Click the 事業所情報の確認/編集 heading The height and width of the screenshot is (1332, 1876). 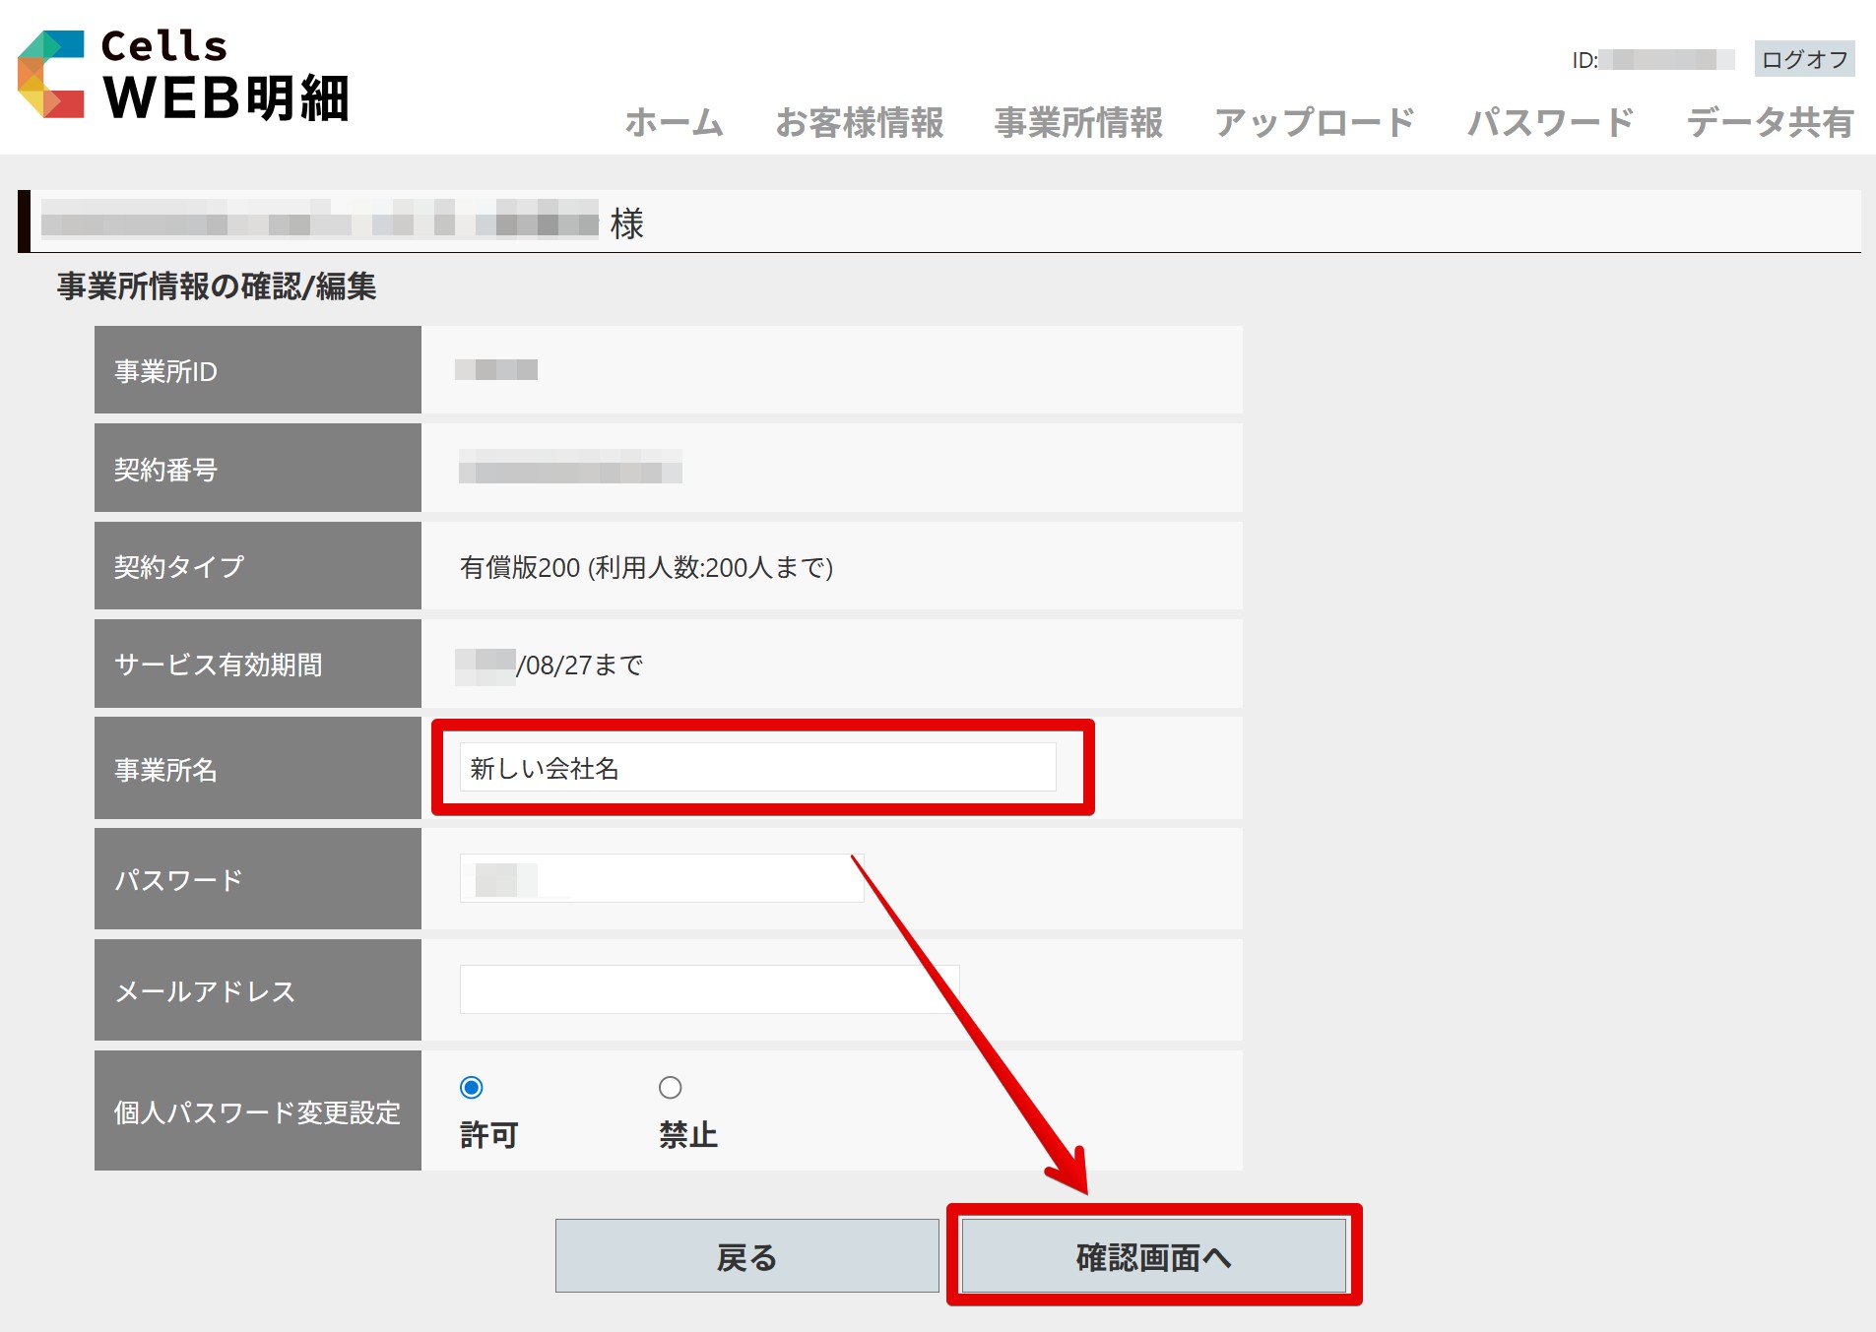pyautogui.click(x=217, y=286)
